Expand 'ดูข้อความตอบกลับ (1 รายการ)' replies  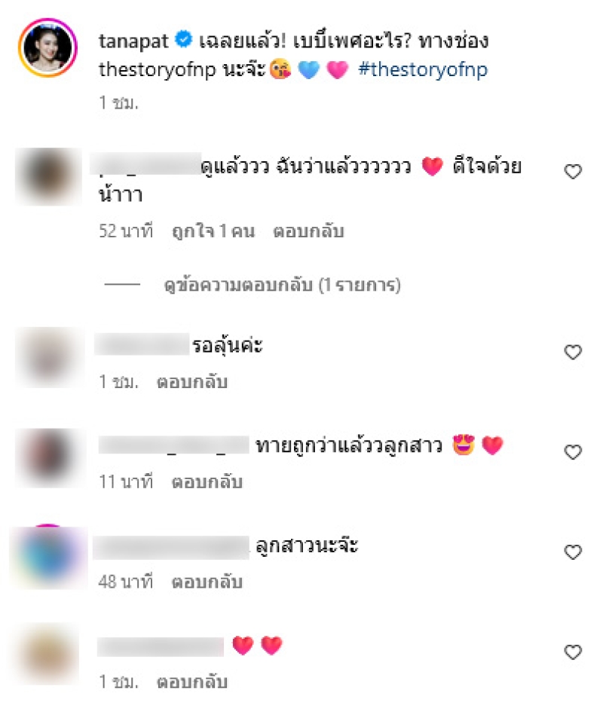[282, 285]
